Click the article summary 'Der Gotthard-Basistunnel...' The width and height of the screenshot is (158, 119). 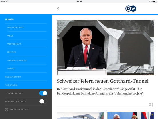[x=100, y=91]
